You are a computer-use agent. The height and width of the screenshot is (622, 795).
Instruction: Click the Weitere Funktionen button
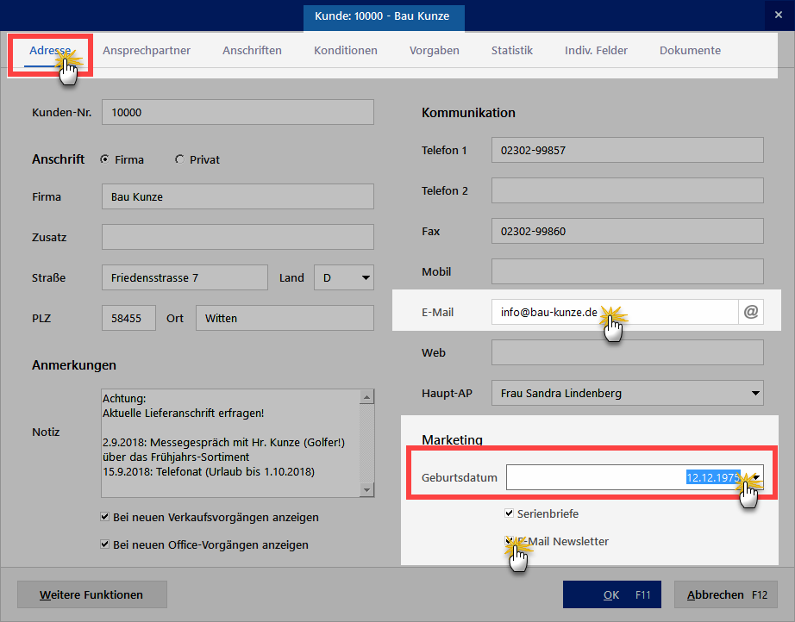(91, 594)
